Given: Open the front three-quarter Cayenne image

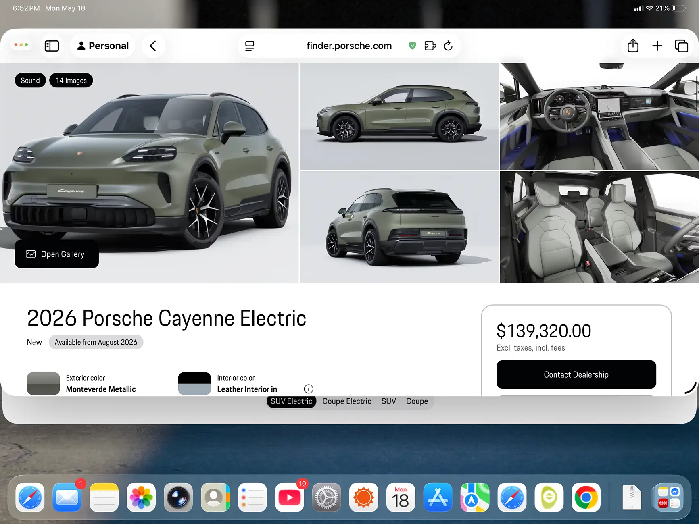Looking at the screenshot, I should click(x=149, y=173).
